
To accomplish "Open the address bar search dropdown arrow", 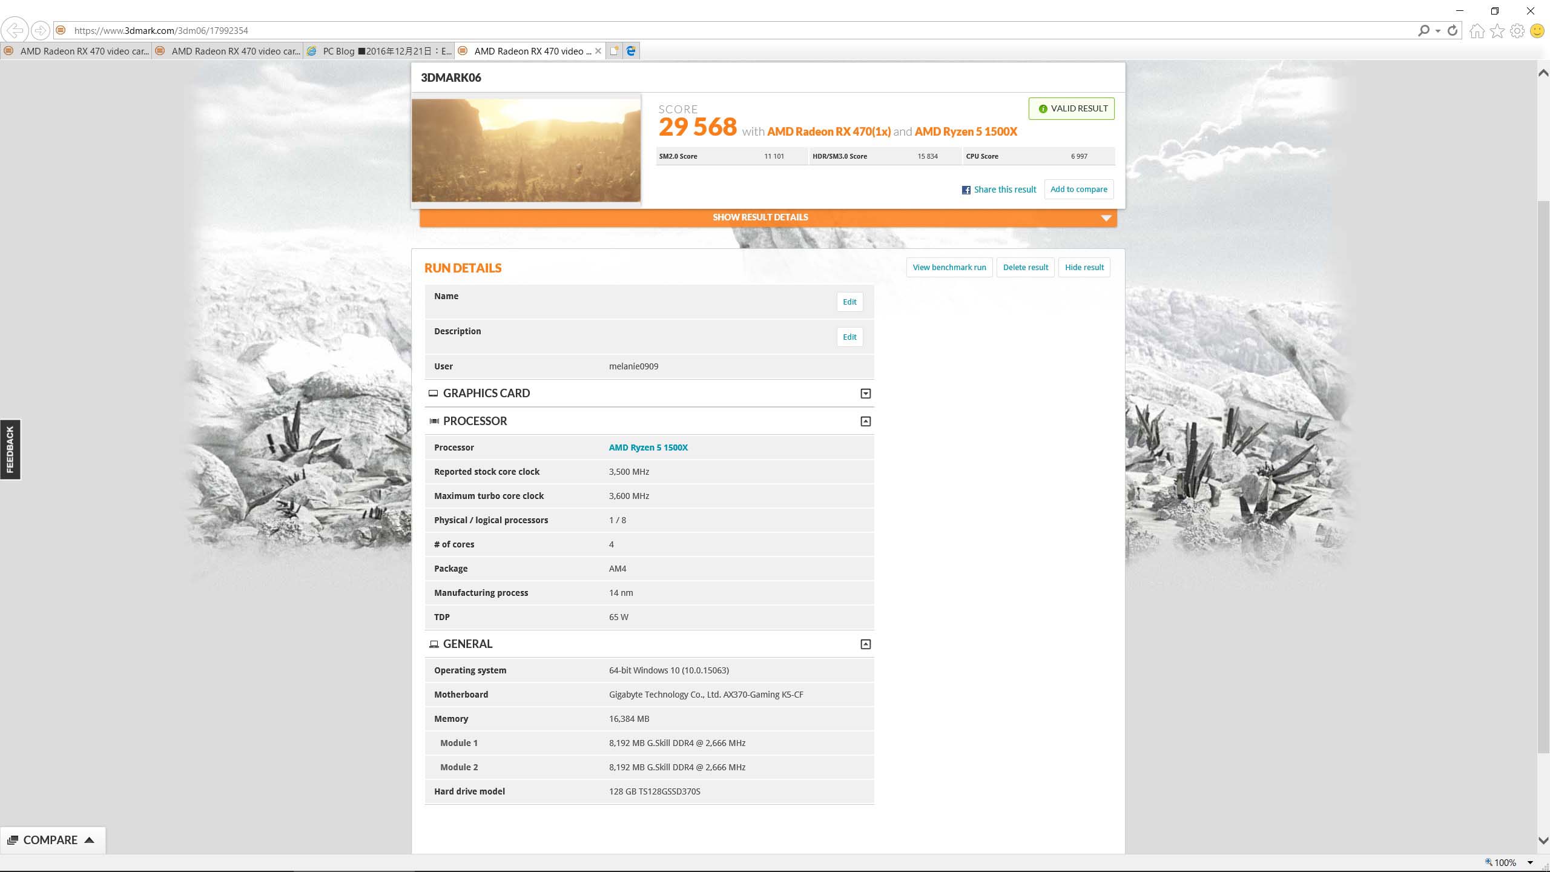I will [x=1437, y=31].
